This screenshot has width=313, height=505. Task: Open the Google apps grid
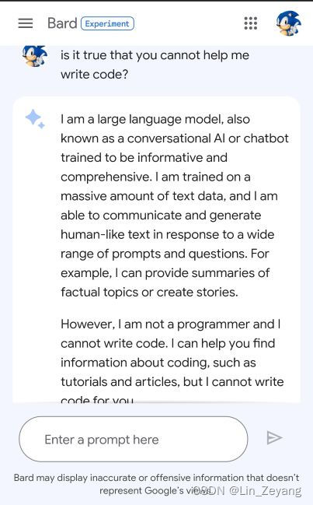[x=251, y=23]
